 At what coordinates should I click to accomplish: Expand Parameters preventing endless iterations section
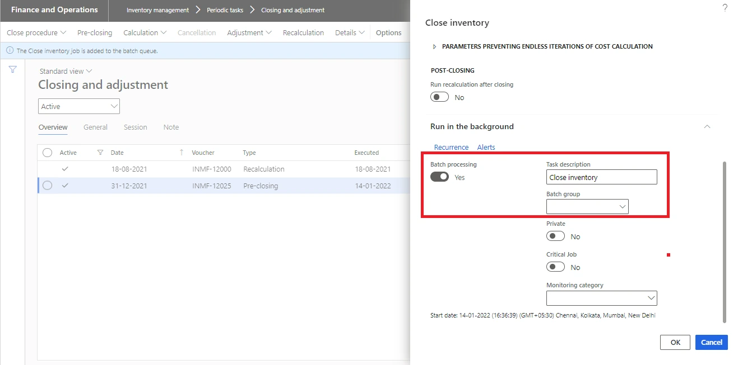434,46
